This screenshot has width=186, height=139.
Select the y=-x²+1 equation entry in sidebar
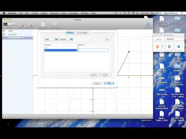[17, 34]
